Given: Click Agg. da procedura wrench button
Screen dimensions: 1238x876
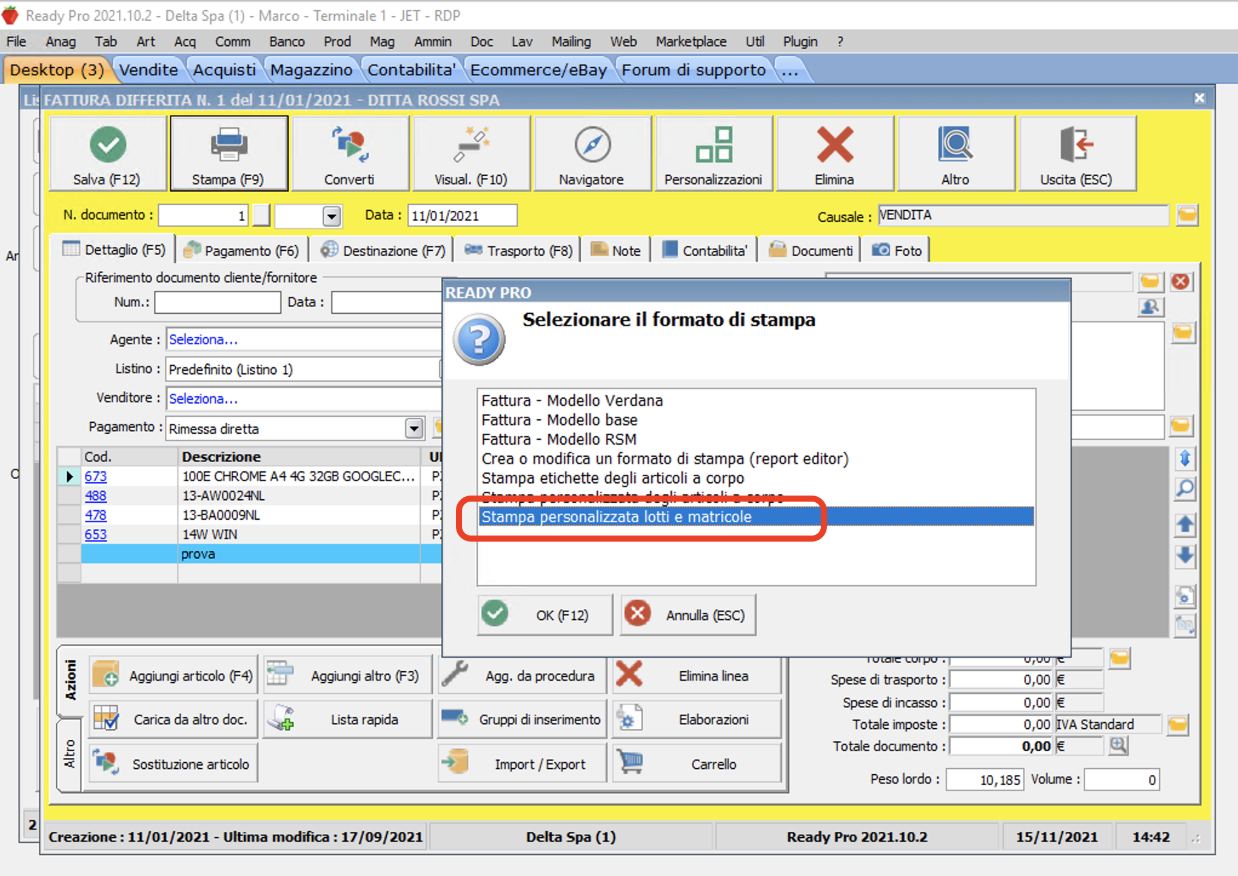Looking at the screenshot, I should 523,675.
